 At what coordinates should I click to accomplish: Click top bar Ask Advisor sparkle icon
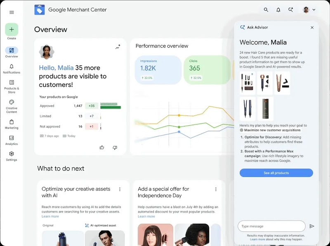point(291,9)
